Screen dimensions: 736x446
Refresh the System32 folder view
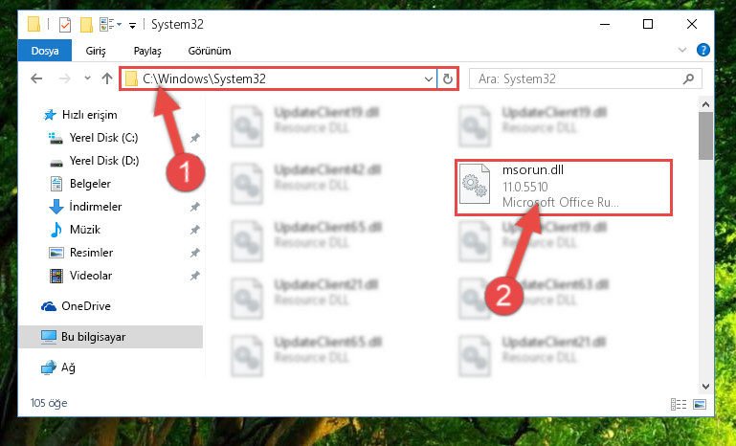(x=448, y=78)
